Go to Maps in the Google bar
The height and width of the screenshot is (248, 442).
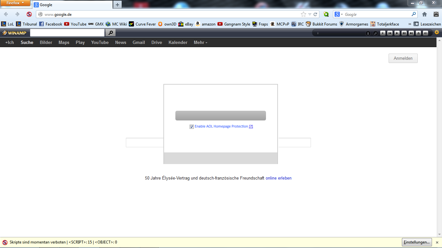64,42
